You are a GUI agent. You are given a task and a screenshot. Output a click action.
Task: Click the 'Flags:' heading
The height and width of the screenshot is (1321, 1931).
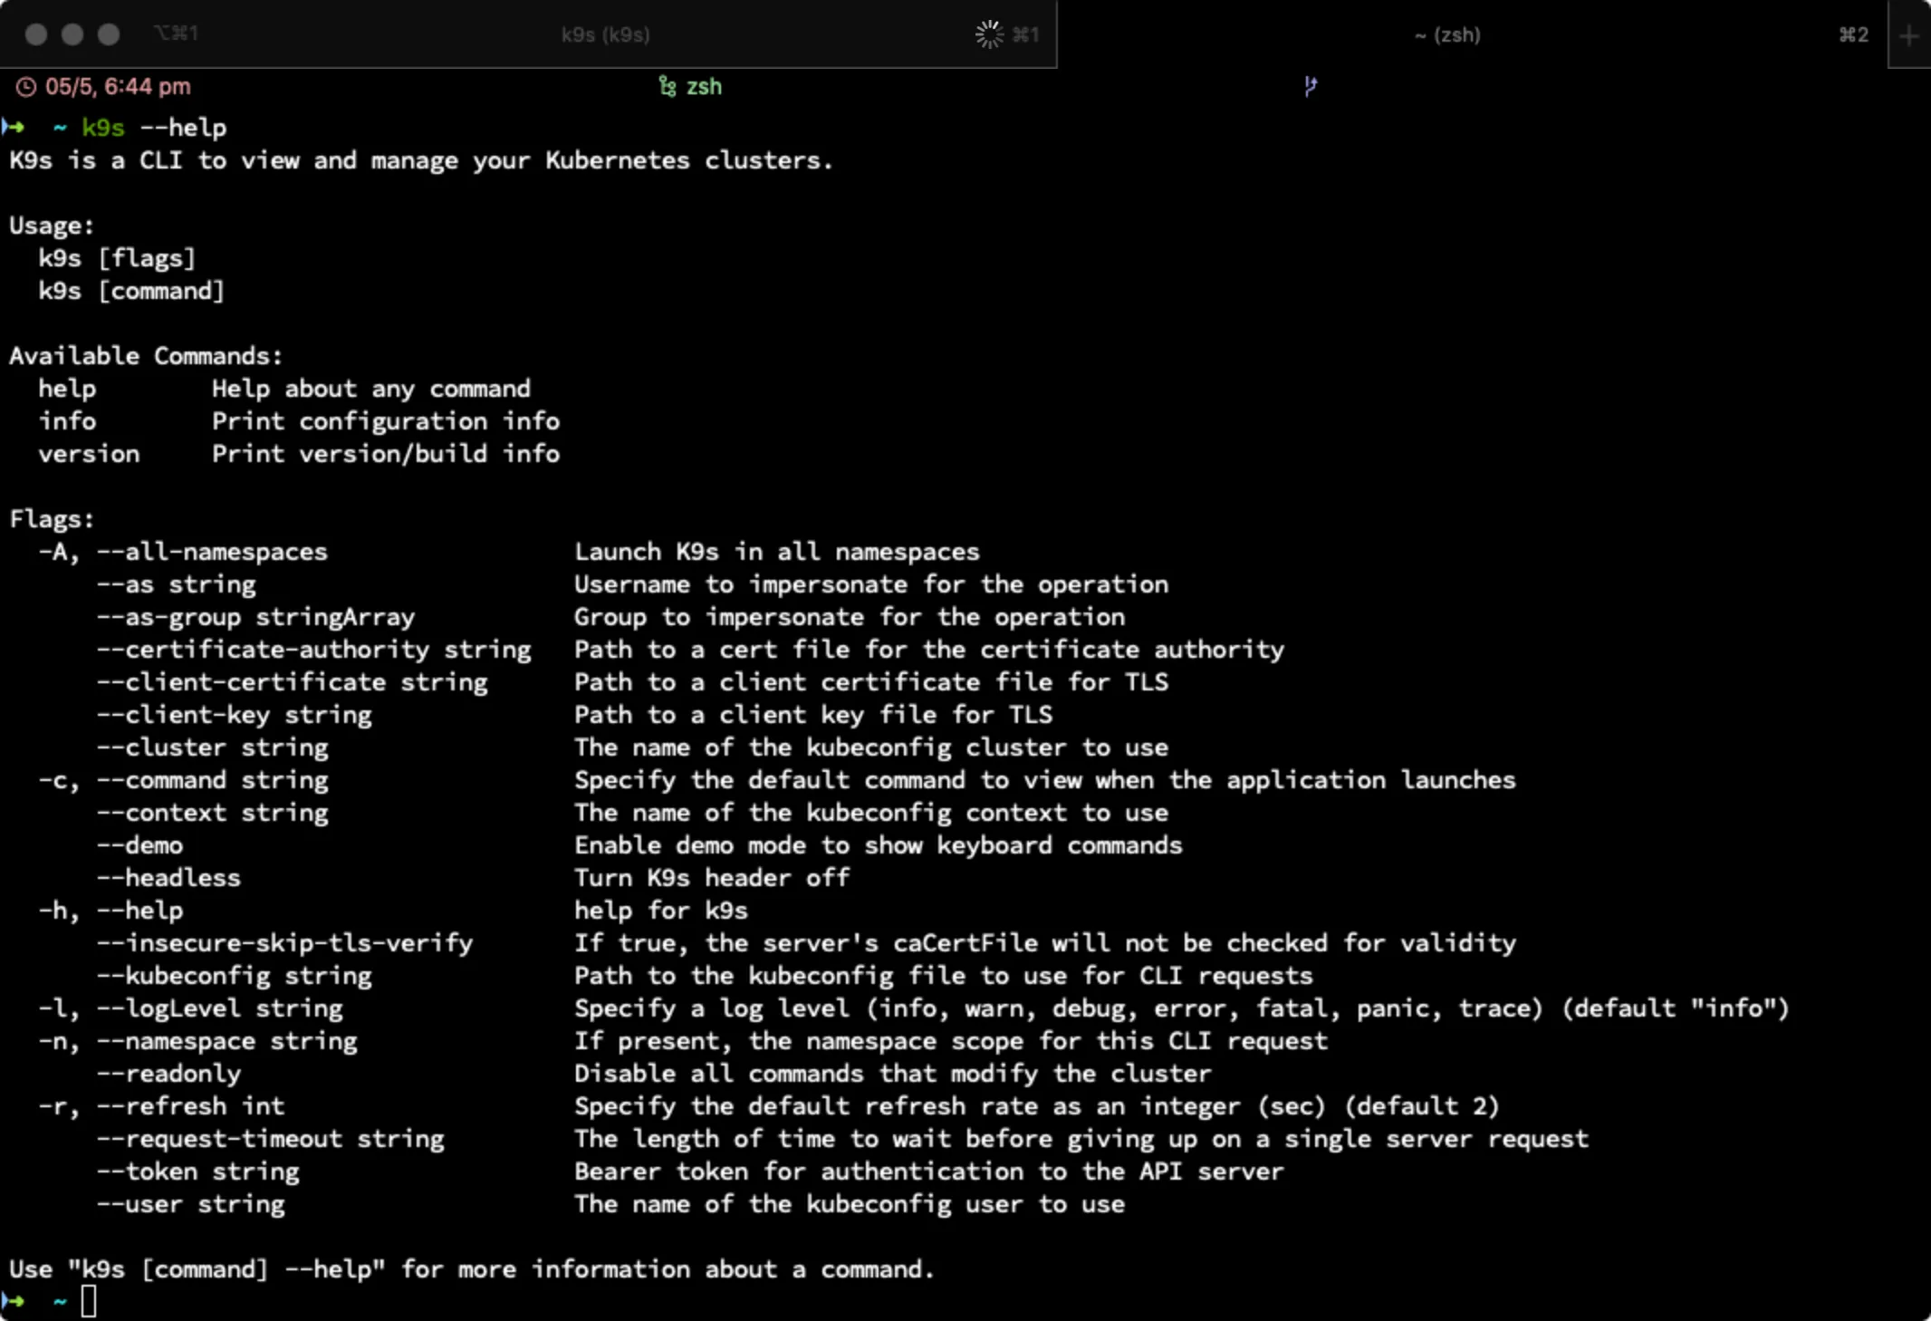click(x=52, y=519)
